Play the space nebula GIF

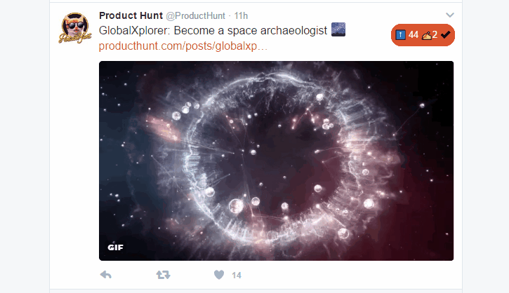click(276, 161)
